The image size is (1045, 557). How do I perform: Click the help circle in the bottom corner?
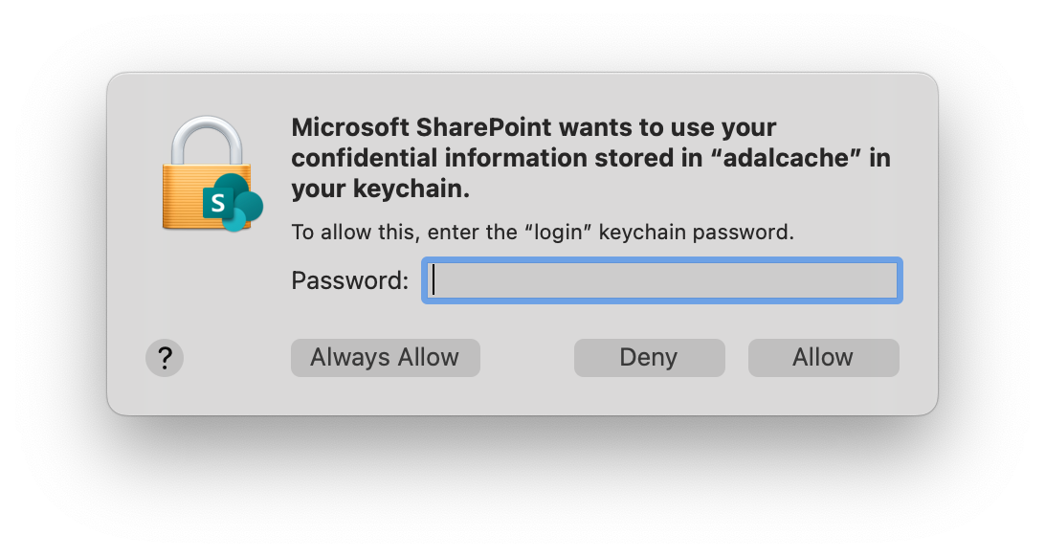coord(165,357)
